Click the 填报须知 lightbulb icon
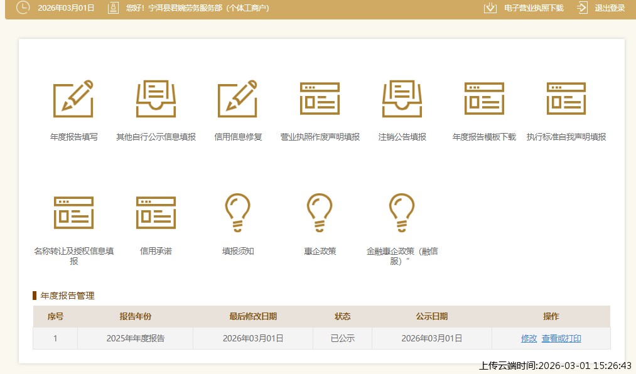 238,213
